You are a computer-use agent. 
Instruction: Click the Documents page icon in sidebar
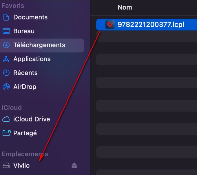[6, 17]
